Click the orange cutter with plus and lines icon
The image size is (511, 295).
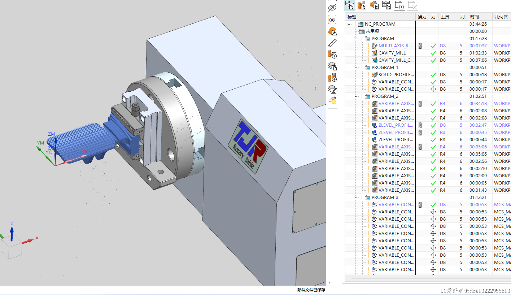(x=332, y=55)
